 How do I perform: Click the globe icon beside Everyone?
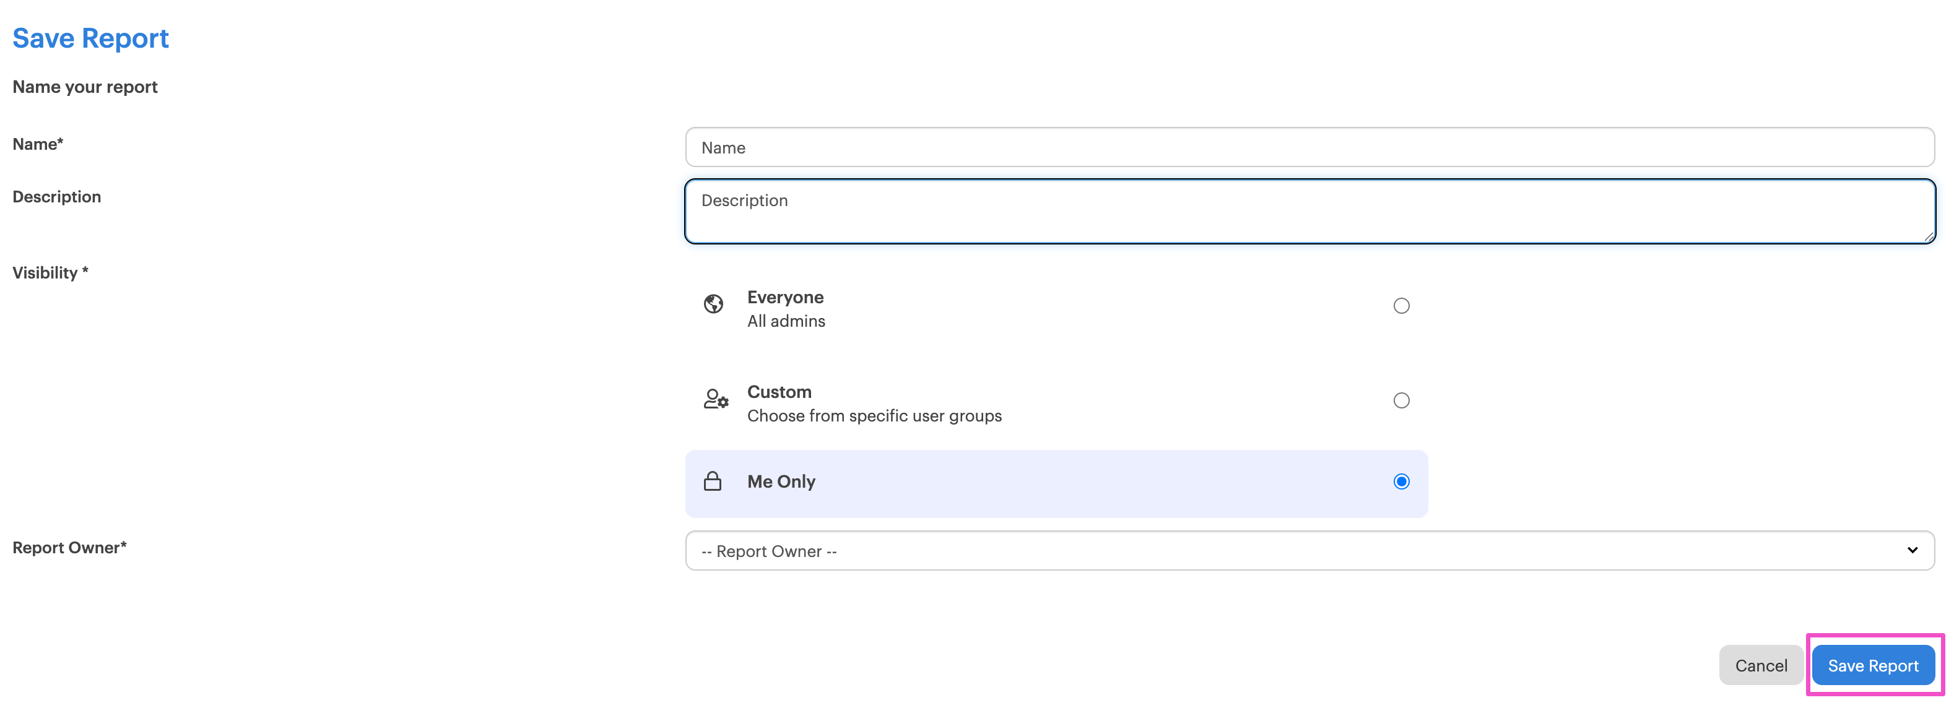[713, 304]
